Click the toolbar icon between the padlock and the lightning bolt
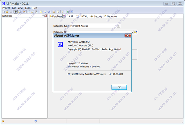 (58, 12)
